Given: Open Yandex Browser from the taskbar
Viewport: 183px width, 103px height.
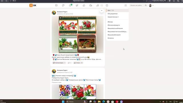Looking at the screenshot, I should [x=108, y=102].
